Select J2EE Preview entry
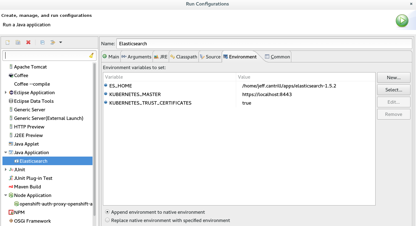This screenshot has width=416, height=226. [28, 135]
